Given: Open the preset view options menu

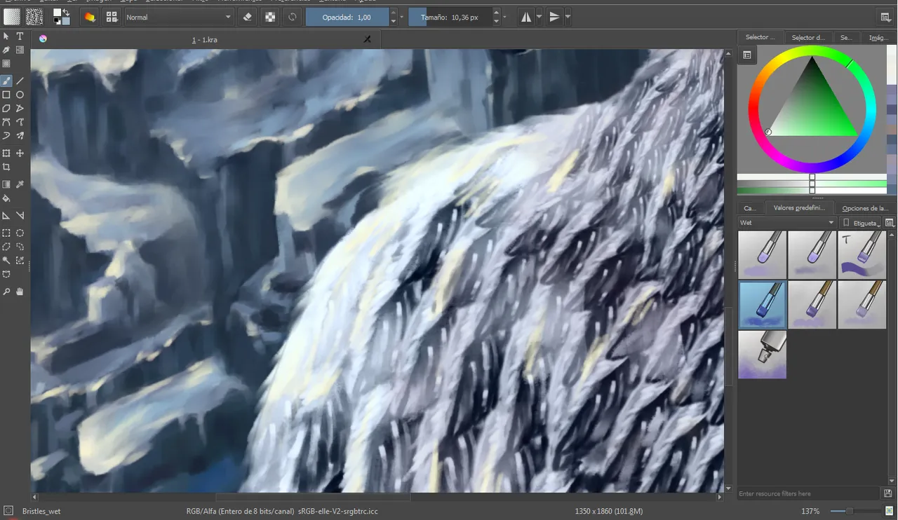Looking at the screenshot, I should [x=890, y=223].
